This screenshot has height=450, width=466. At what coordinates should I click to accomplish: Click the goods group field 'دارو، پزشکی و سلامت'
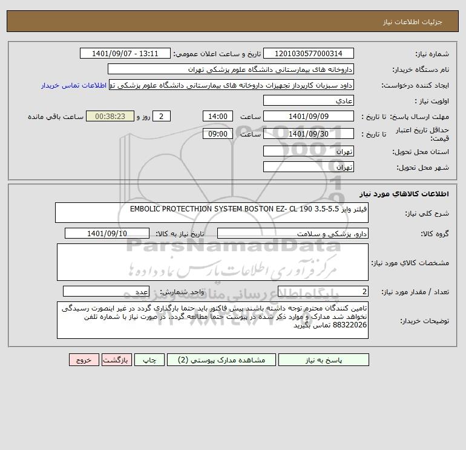point(293,233)
